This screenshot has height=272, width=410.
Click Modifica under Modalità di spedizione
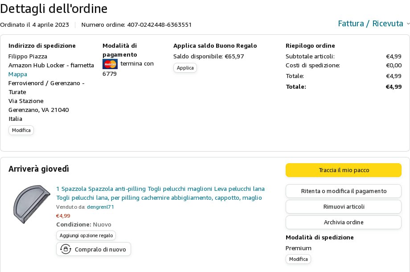(x=298, y=259)
